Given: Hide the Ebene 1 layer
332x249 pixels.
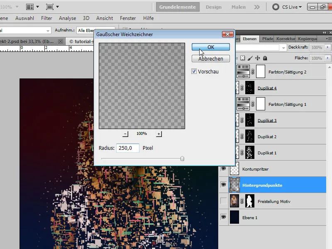Looking at the screenshot, I should click(223, 217).
